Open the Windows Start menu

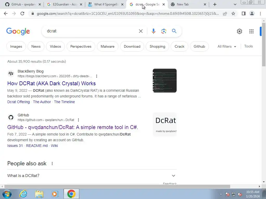(x=7, y=194)
